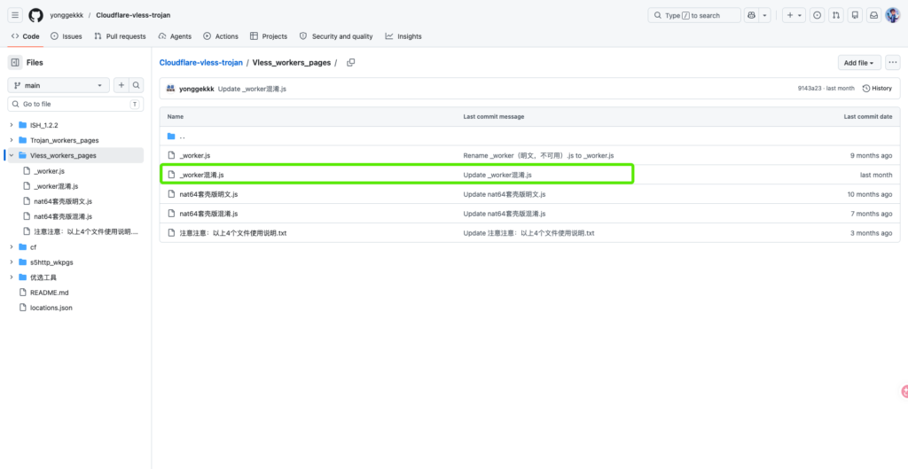Switch to the Pull requests tab
908x469 pixels.
[x=120, y=35]
